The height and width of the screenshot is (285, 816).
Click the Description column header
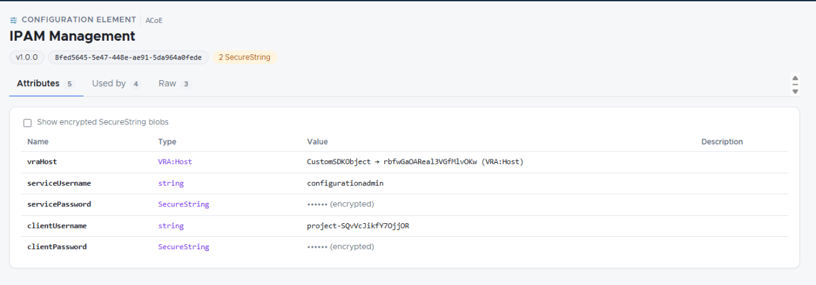coord(722,142)
